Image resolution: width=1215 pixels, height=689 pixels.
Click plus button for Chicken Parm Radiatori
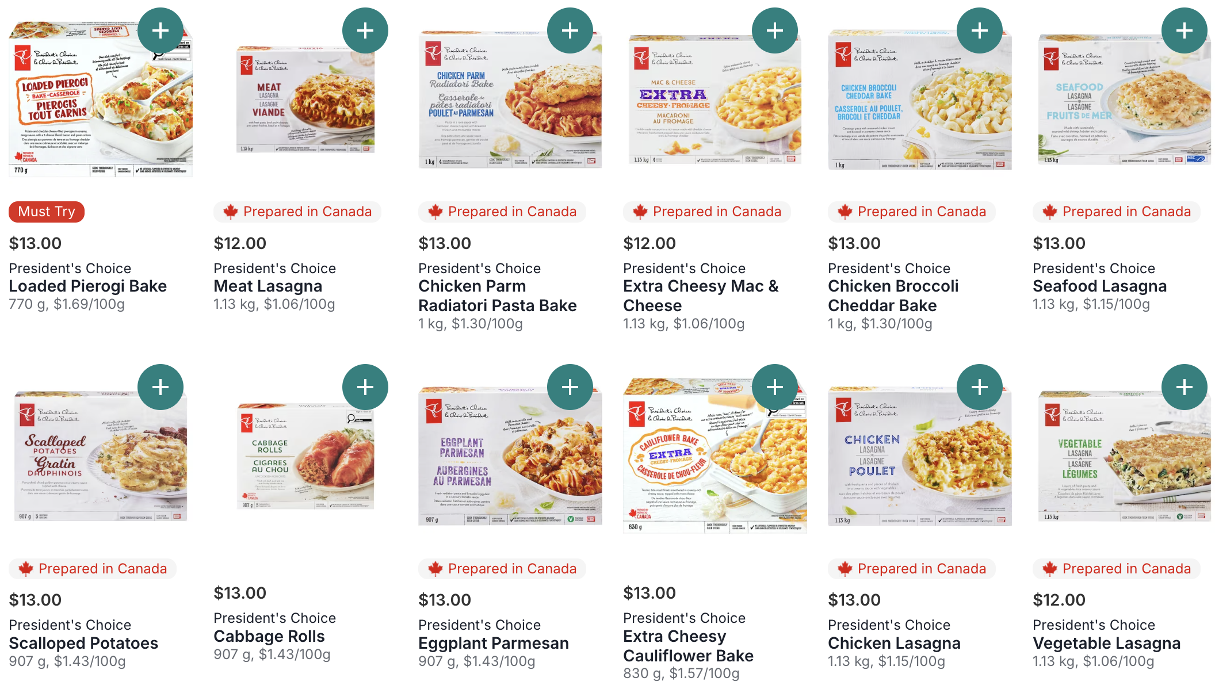point(570,30)
